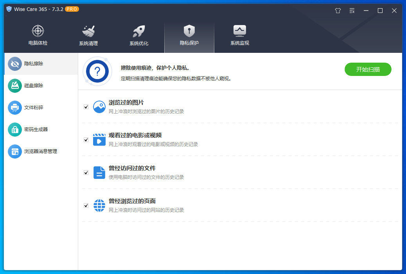Image resolution: width=406 pixels, height=274 pixels.
Task: Click the t-shirt skin theme icon
Action: pyautogui.click(x=338, y=11)
